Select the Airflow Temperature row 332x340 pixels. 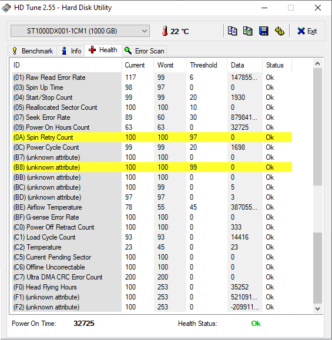(152, 207)
